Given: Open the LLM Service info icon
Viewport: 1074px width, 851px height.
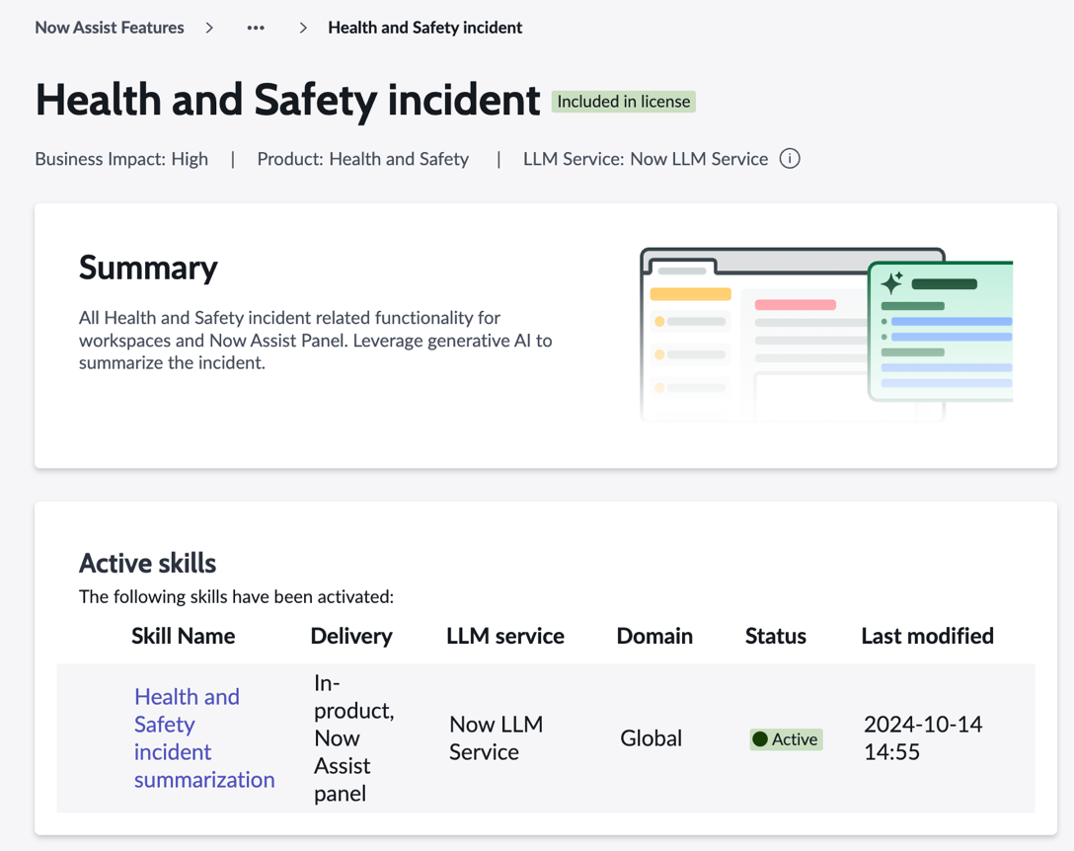Looking at the screenshot, I should [790, 159].
